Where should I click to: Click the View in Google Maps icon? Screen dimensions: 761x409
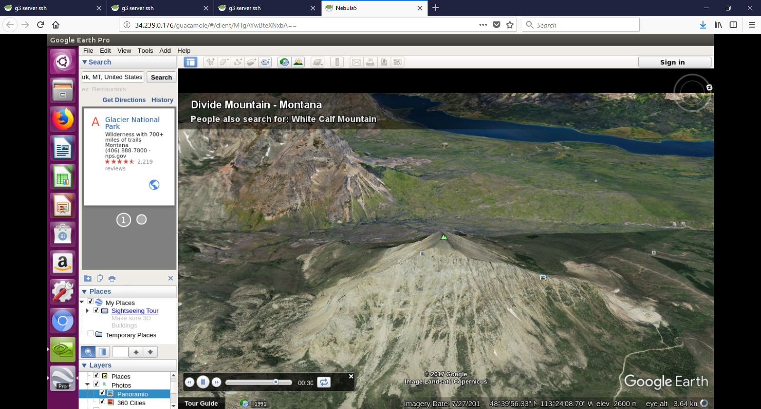(x=398, y=62)
